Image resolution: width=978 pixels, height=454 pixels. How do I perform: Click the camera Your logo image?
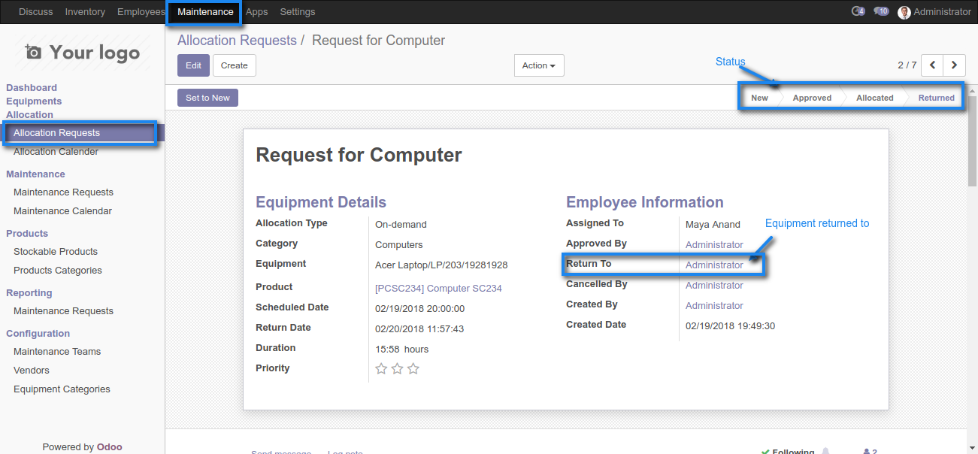coord(82,52)
